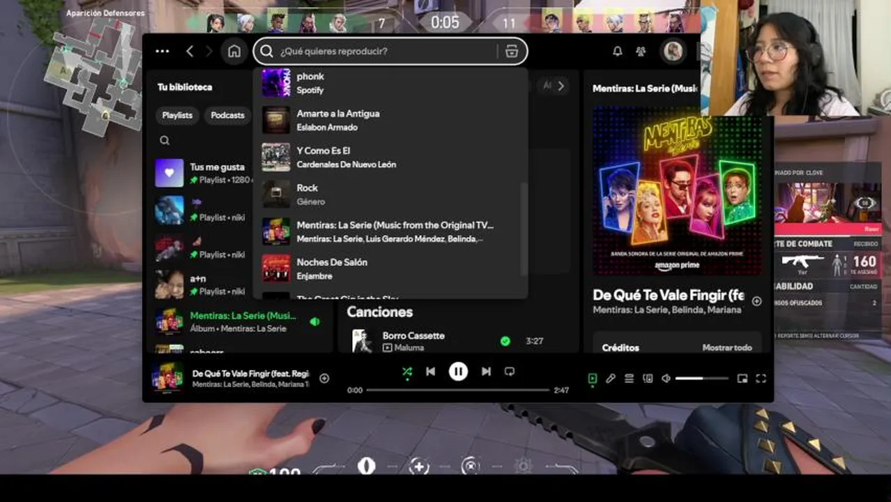Skip to previous track
The image size is (891, 502).
[x=430, y=372]
